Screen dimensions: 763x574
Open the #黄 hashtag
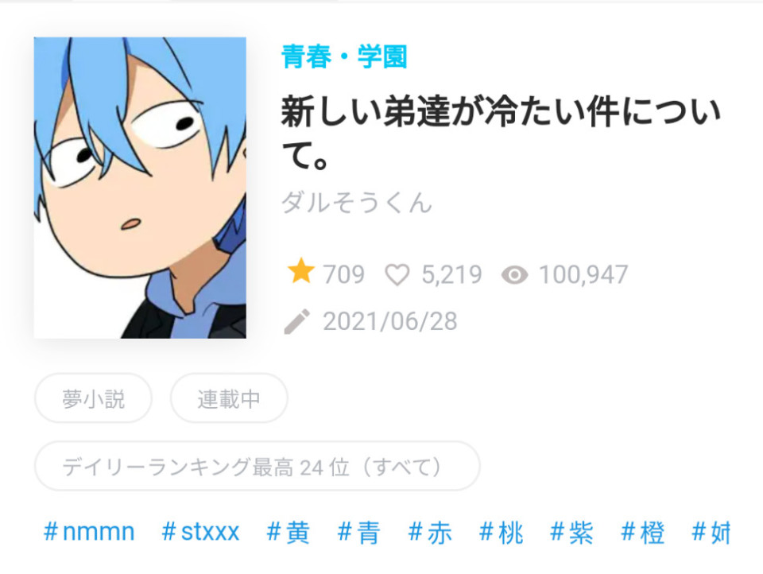click(288, 532)
